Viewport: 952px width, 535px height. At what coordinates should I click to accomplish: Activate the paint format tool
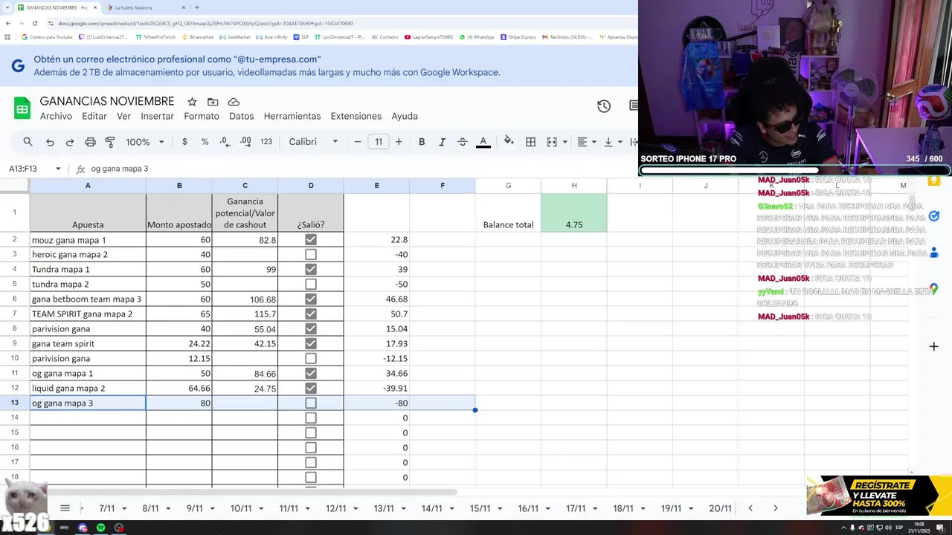[110, 142]
